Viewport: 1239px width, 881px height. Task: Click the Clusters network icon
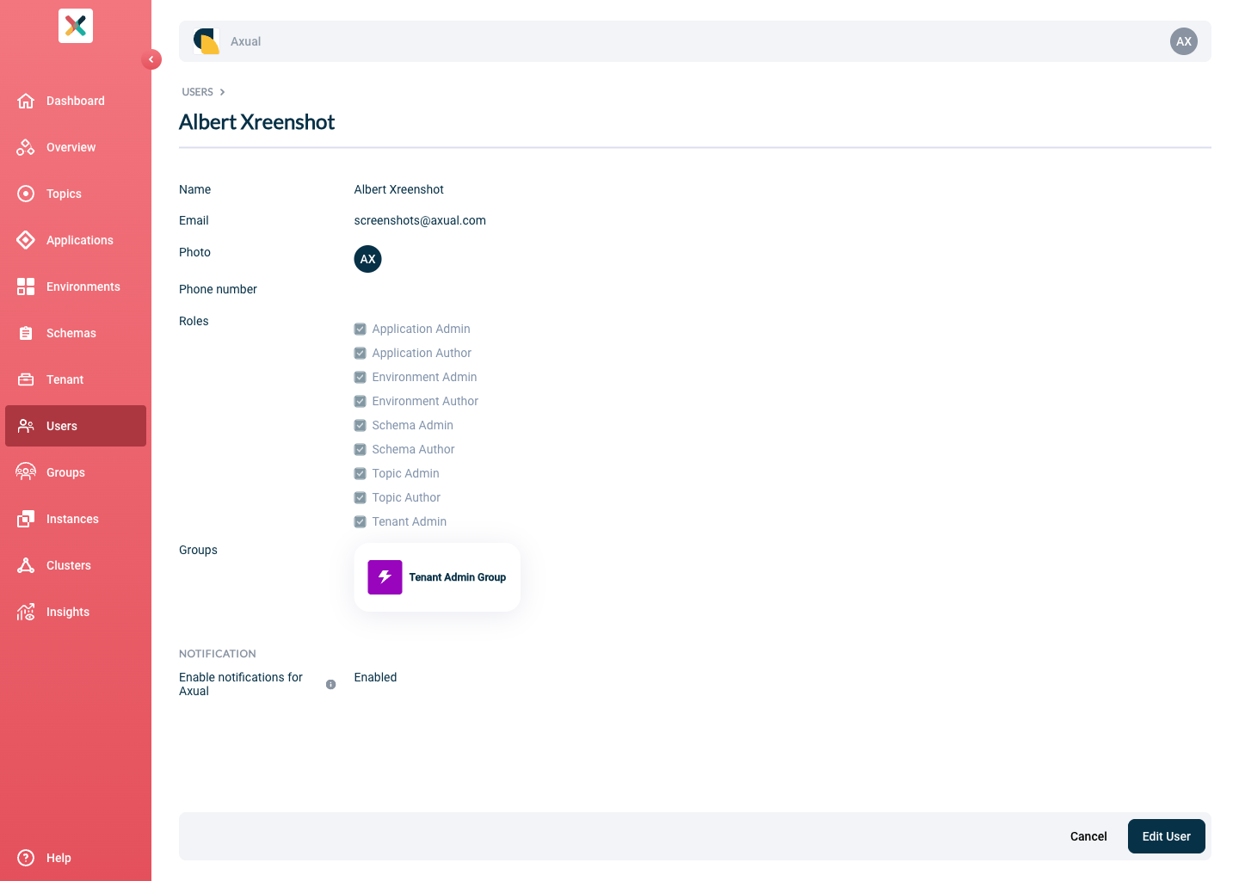click(26, 565)
